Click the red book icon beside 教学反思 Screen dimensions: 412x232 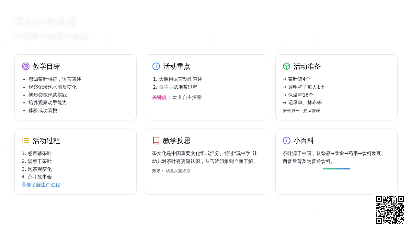(156, 141)
